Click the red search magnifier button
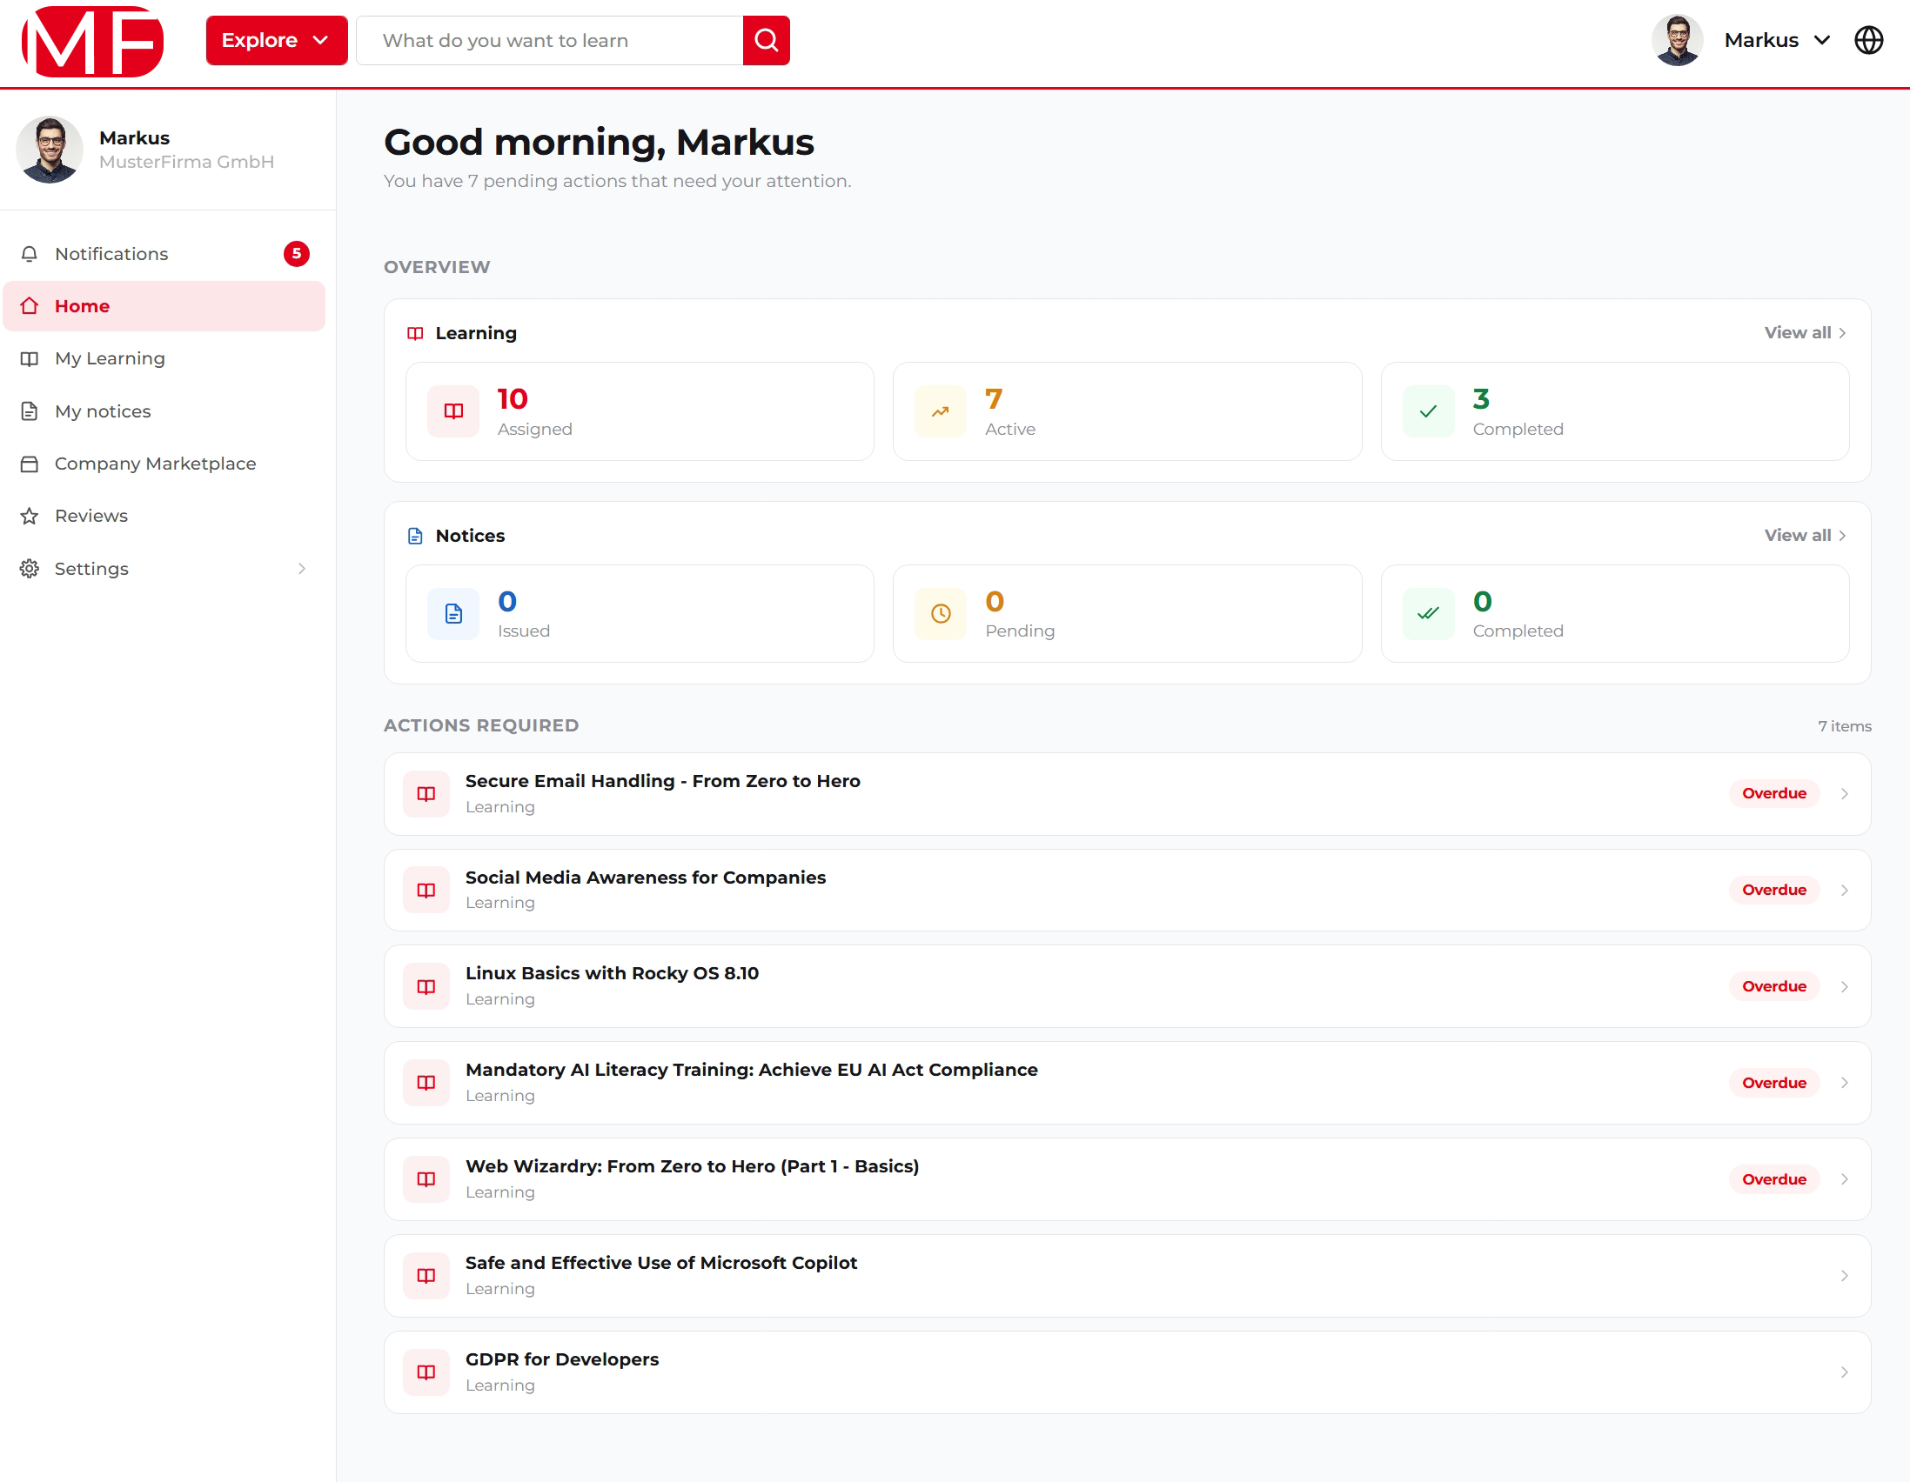 click(x=766, y=40)
